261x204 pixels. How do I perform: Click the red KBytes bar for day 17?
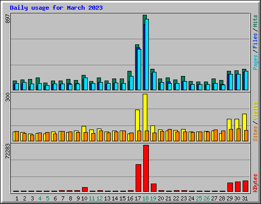[138, 178]
